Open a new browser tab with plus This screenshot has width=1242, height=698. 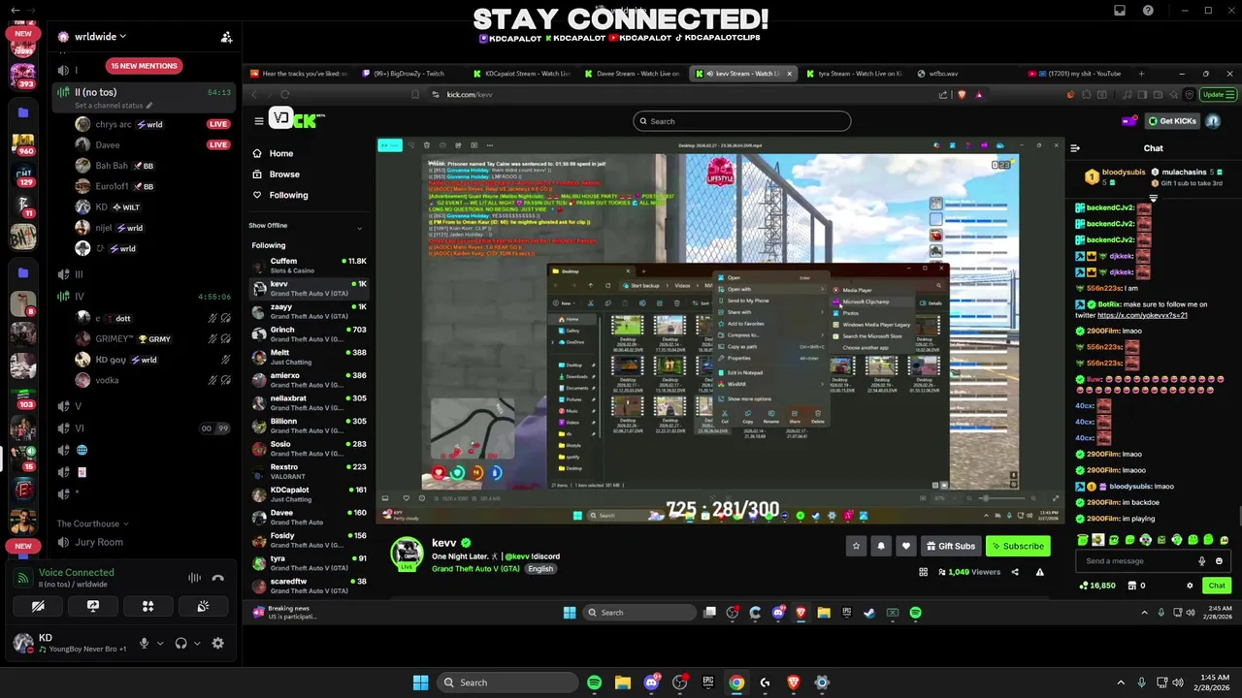[x=1141, y=74]
